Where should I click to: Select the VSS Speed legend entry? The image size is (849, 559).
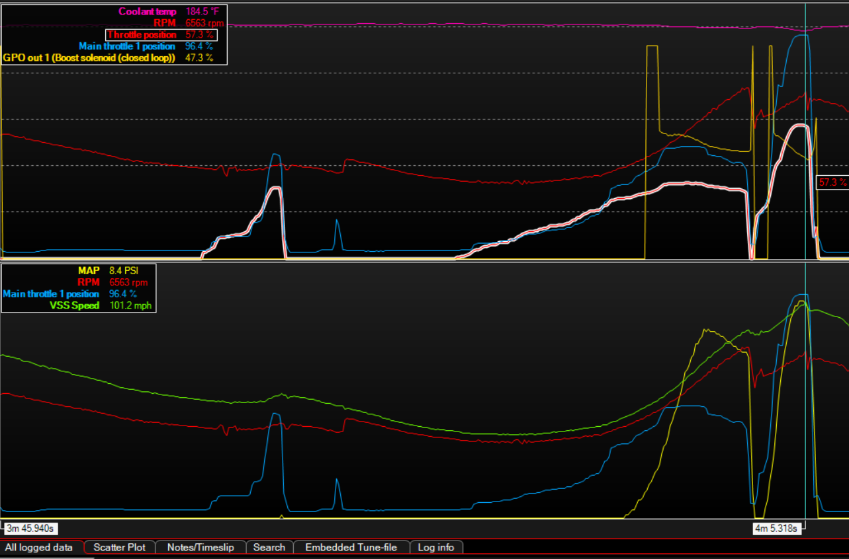[x=74, y=305]
